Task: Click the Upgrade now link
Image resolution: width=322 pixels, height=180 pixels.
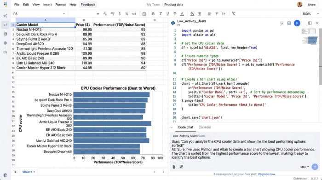Action: [x=266, y=174]
